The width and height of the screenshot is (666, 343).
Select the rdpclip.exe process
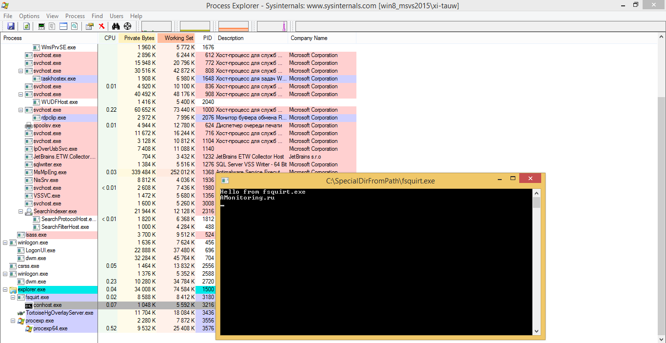(54, 118)
